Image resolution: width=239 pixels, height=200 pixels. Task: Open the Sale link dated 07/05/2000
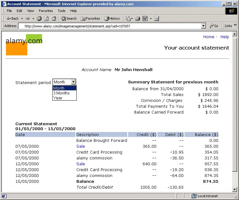80,146
